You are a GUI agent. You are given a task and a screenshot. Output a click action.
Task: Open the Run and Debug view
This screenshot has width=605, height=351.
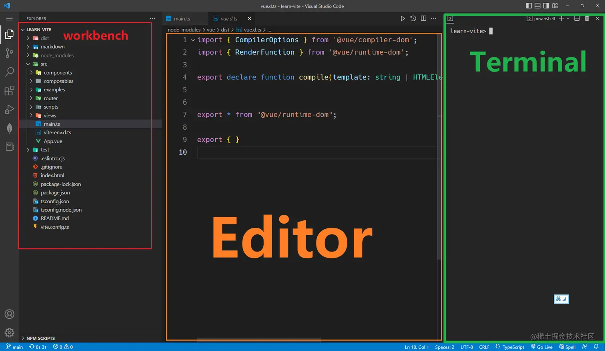9,109
